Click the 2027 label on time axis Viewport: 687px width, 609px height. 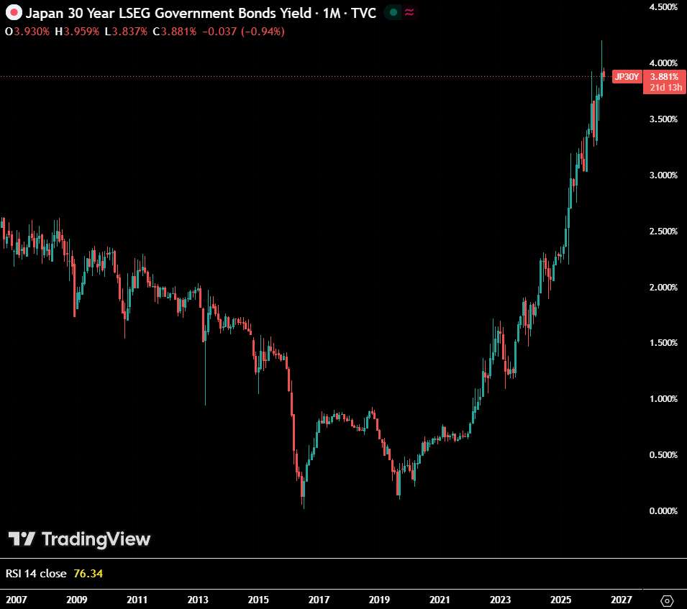tap(622, 600)
